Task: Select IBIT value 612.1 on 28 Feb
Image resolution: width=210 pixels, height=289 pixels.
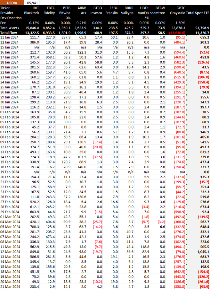Action: coord(35,207)
